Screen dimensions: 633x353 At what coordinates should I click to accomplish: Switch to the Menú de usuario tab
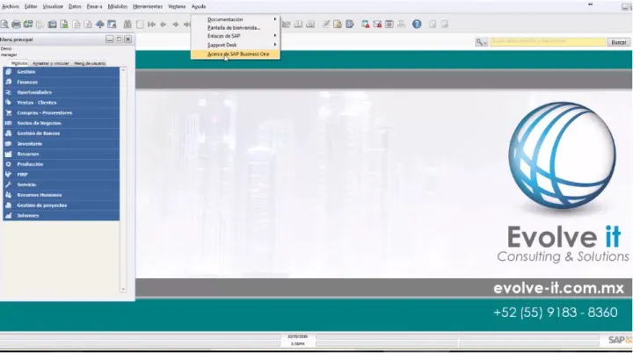pyautogui.click(x=90, y=63)
